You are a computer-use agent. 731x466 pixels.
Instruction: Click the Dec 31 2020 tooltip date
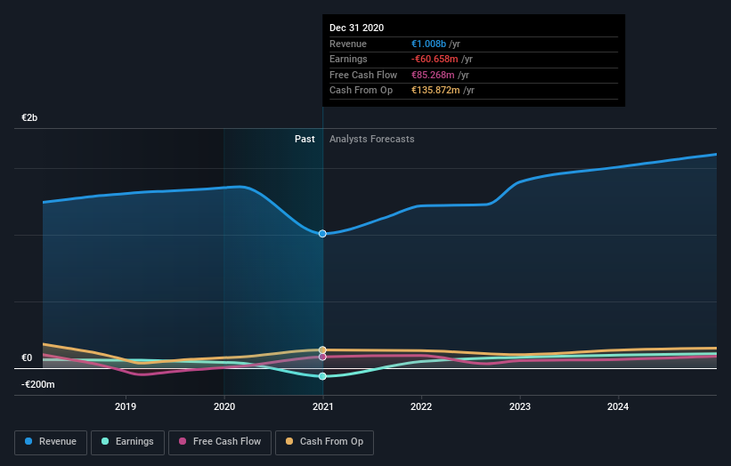357,28
